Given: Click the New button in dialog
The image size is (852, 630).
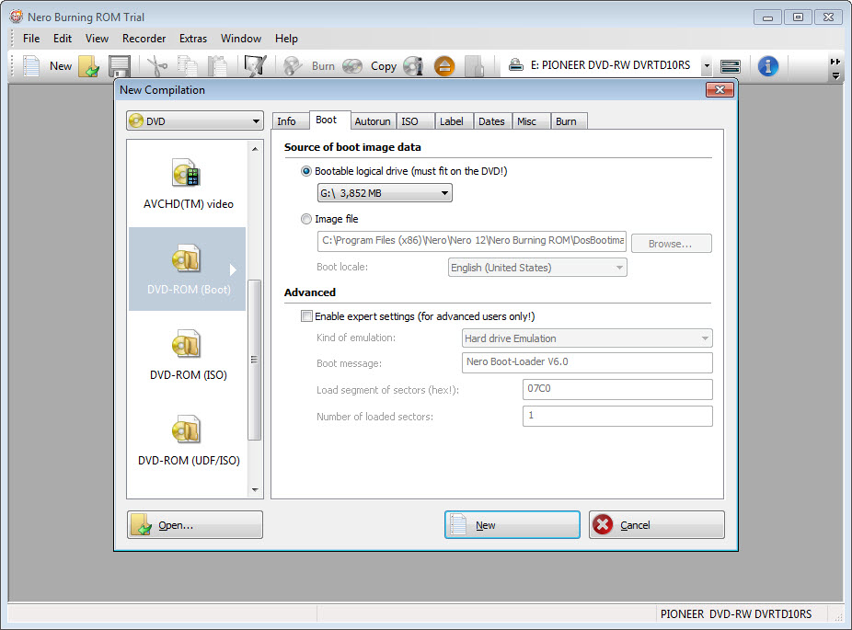Looking at the screenshot, I should (x=512, y=524).
